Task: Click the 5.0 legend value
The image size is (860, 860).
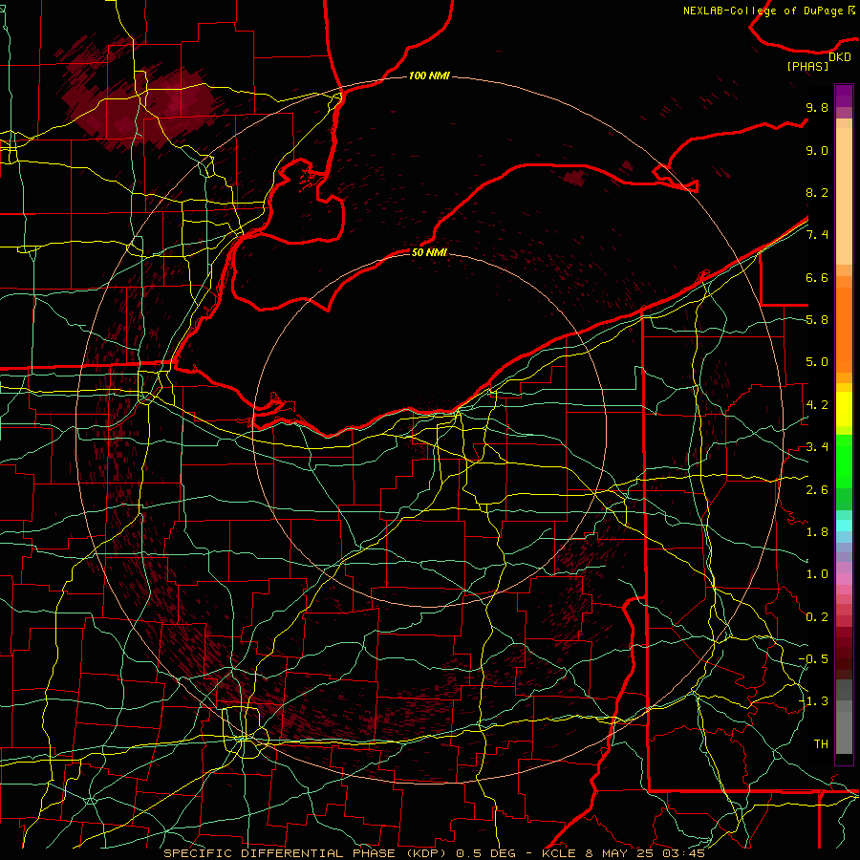Action: (x=817, y=362)
